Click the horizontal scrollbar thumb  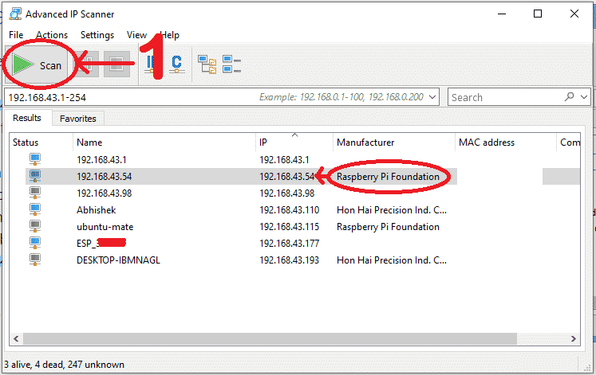click(270, 338)
